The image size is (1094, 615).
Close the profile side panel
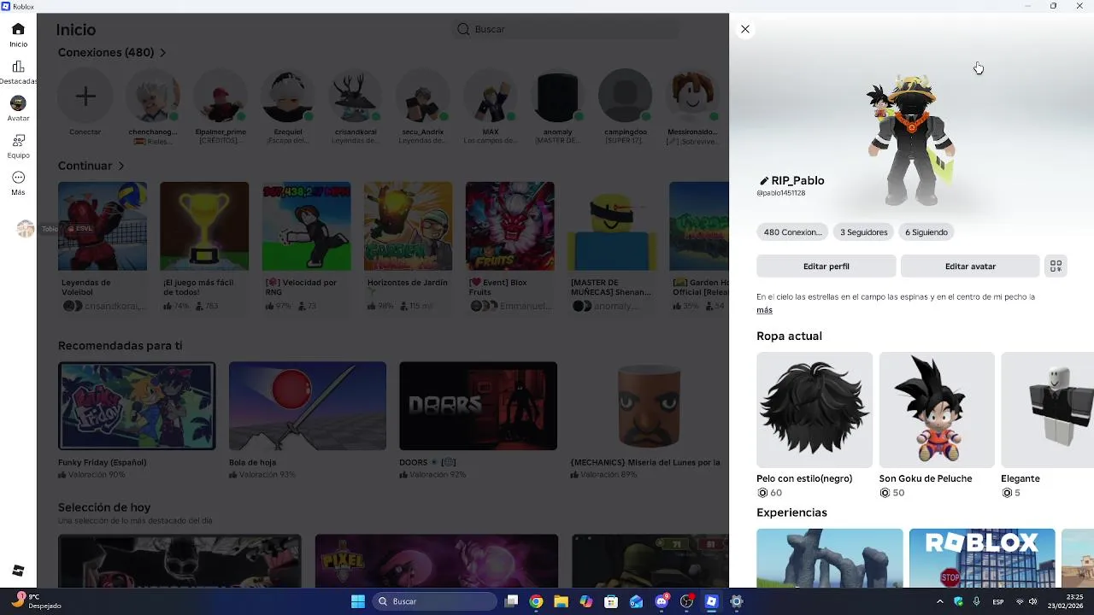745,29
